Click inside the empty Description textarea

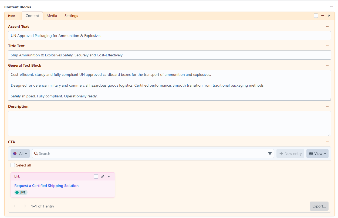coord(170,124)
